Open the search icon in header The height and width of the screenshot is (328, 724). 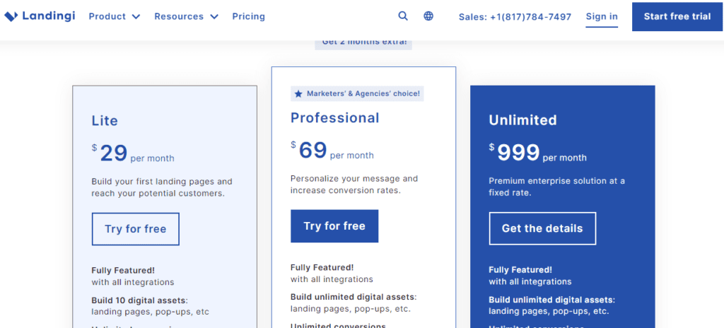[x=403, y=16]
